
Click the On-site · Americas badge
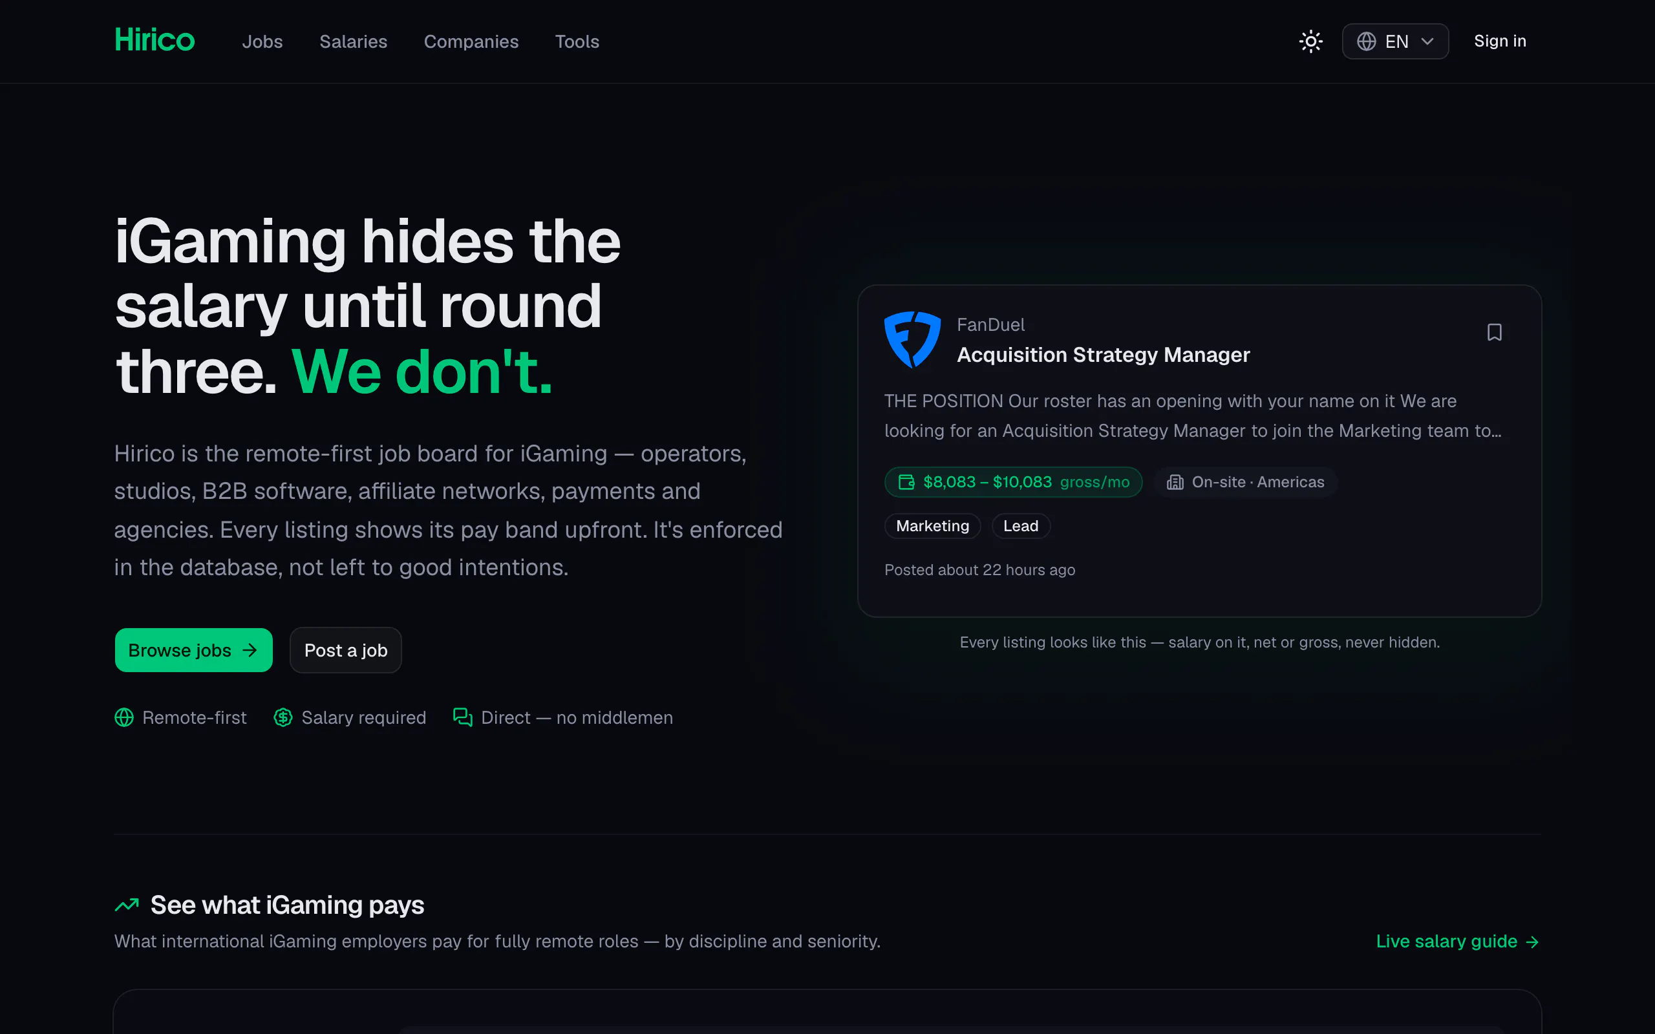click(1244, 482)
